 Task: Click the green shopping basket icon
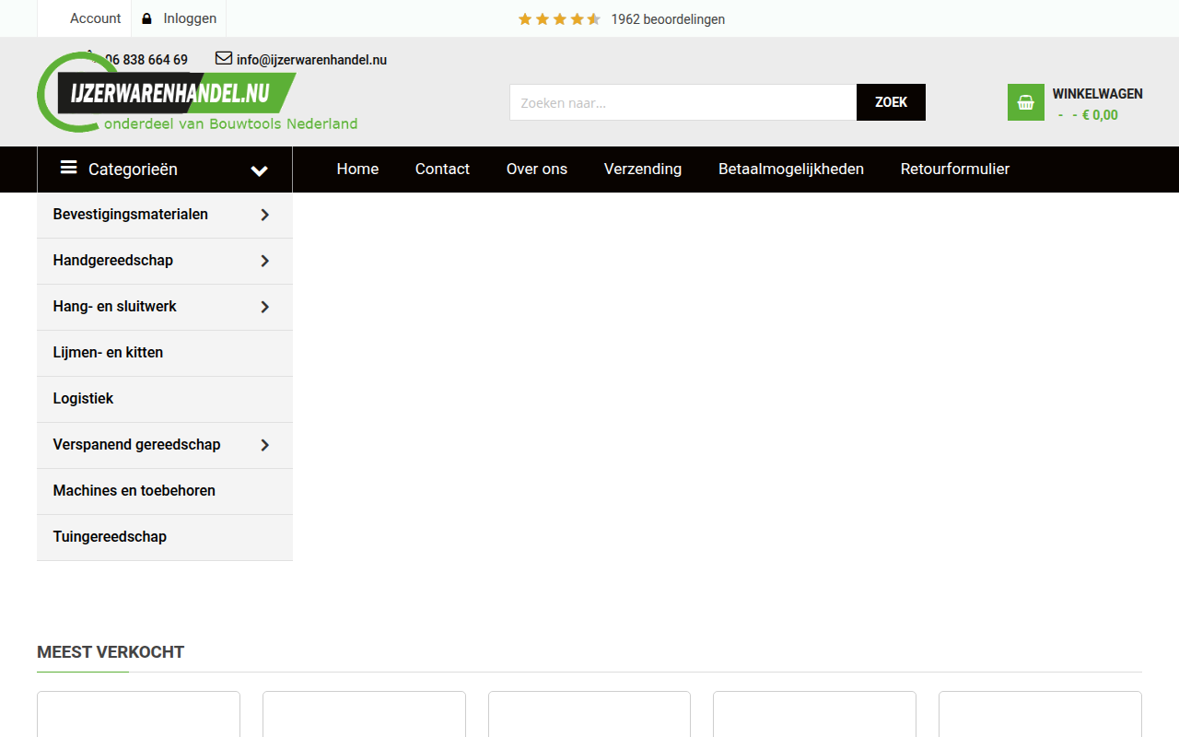tap(1026, 102)
